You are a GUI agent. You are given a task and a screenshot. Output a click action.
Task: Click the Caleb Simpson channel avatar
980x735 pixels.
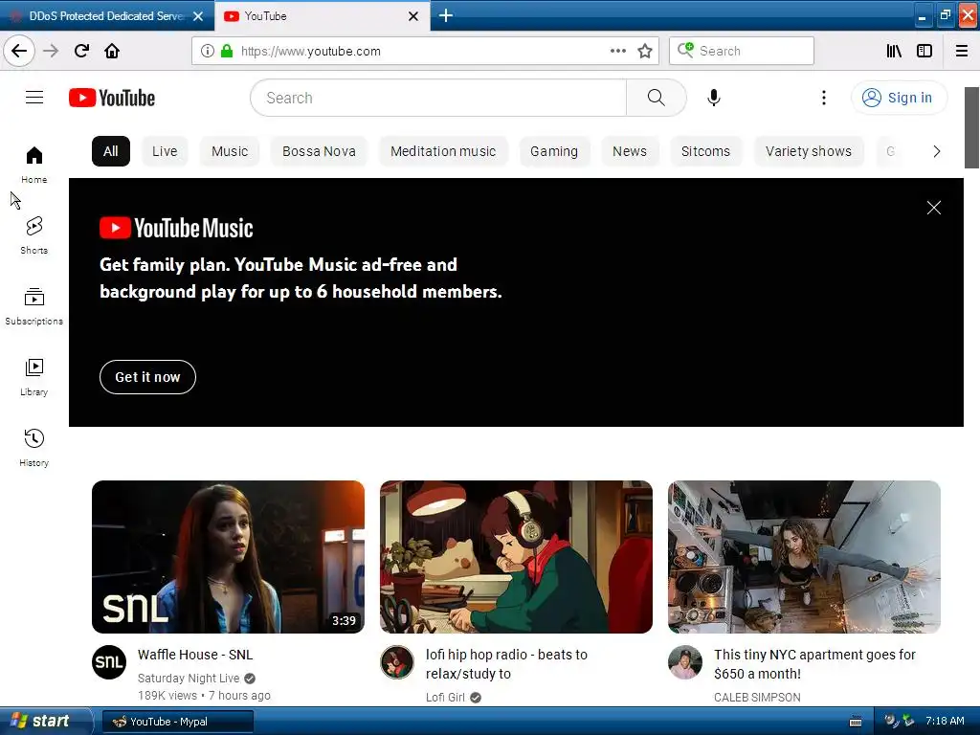click(x=685, y=662)
